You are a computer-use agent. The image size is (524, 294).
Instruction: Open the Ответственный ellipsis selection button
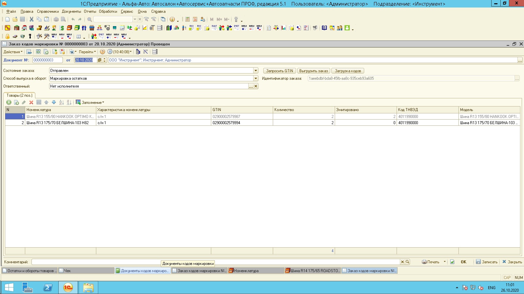point(251,86)
